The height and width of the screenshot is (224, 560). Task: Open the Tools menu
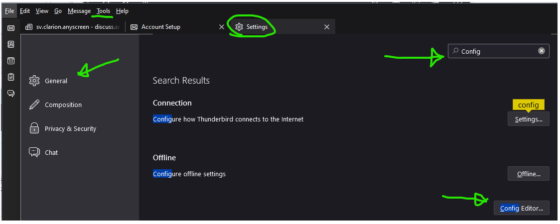pos(104,11)
